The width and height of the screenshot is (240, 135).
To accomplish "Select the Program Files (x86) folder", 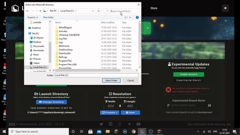I will (67, 64).
